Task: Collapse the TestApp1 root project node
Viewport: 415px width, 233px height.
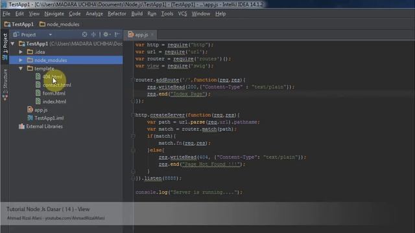Action: click(x=12, y=43)
